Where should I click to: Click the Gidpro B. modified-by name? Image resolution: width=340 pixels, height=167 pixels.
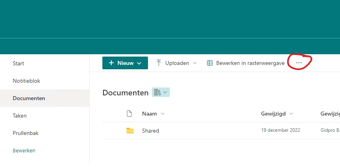click(x=330, y=130)
